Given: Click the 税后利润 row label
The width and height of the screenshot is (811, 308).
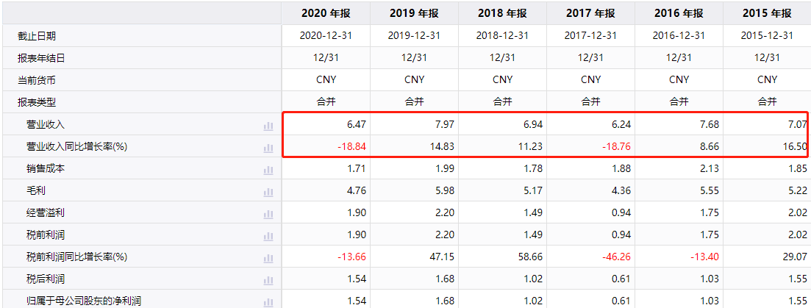Looking at the screenshot, I should point(46,279).
